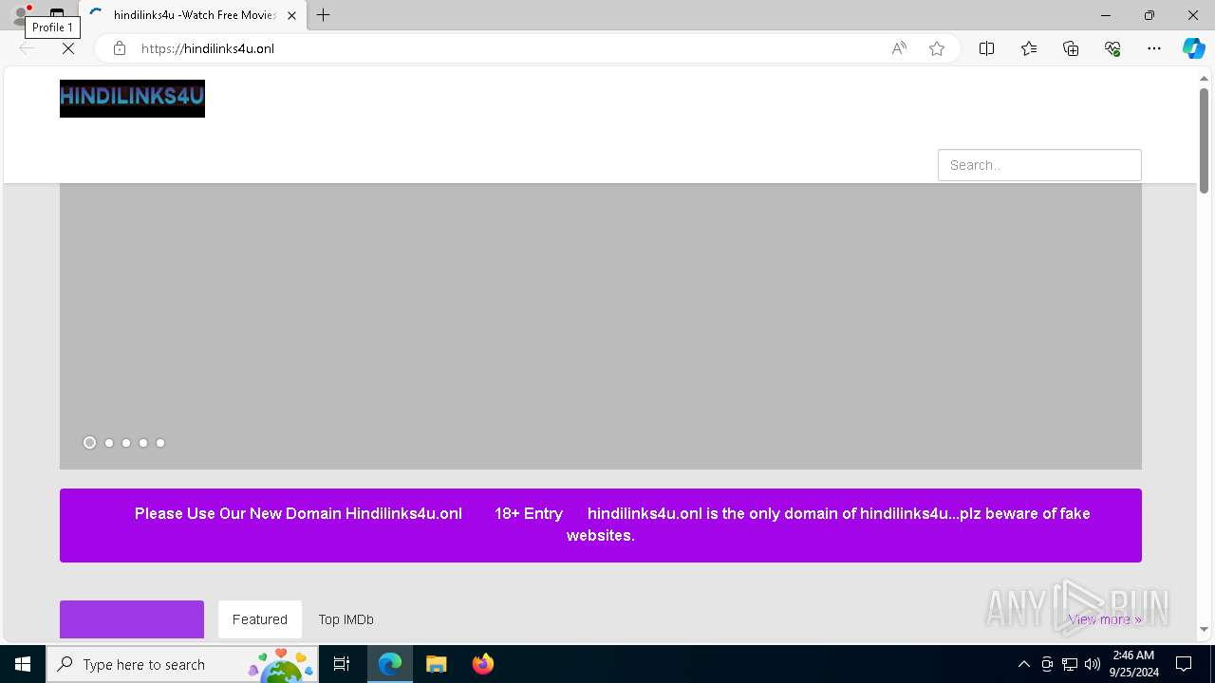Launch Firefox from the taskbar
This screenshot has width=1215, height=683.
pos(482,664)
